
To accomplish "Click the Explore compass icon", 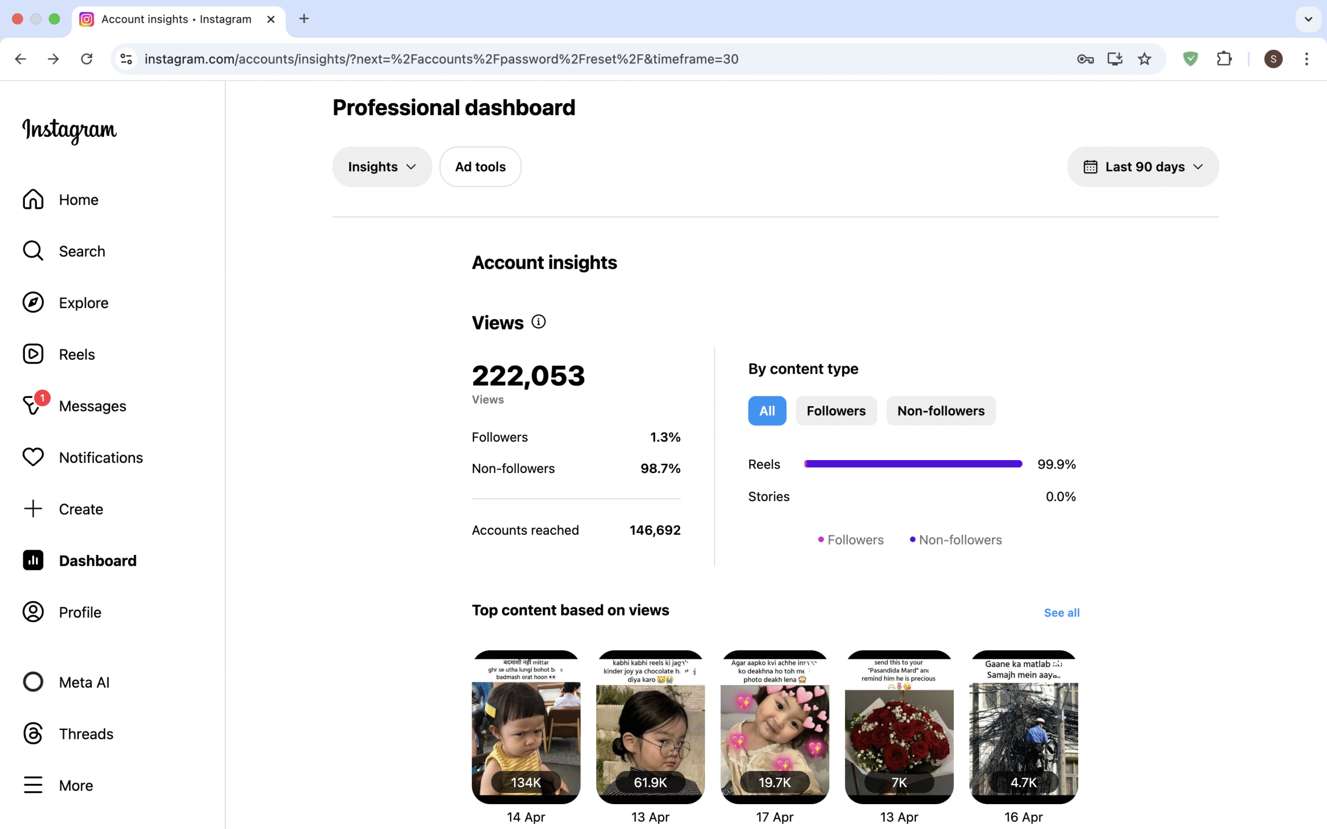I will click(x=33, y=303).
